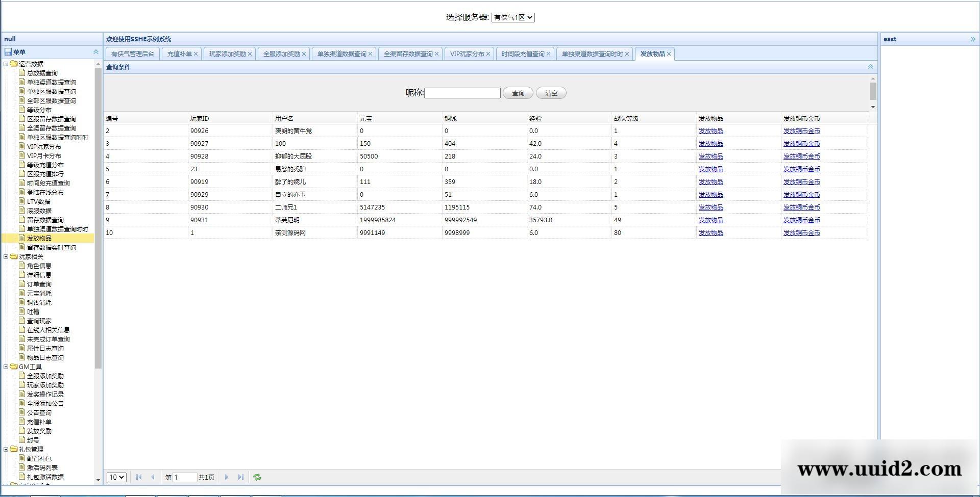Open the page size dropdown showing 10
Screen dimensions: 980x497
click(116, 477)
